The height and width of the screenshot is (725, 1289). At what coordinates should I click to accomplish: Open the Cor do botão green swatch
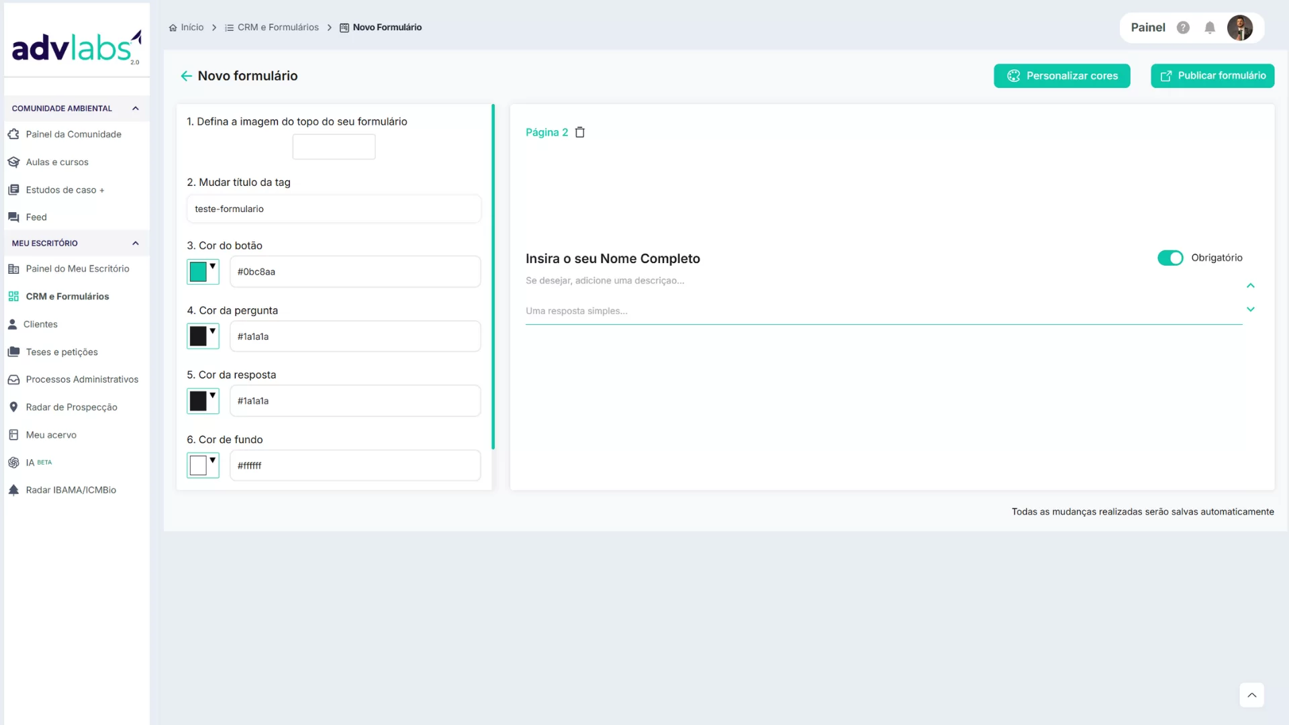coord(199,272)
